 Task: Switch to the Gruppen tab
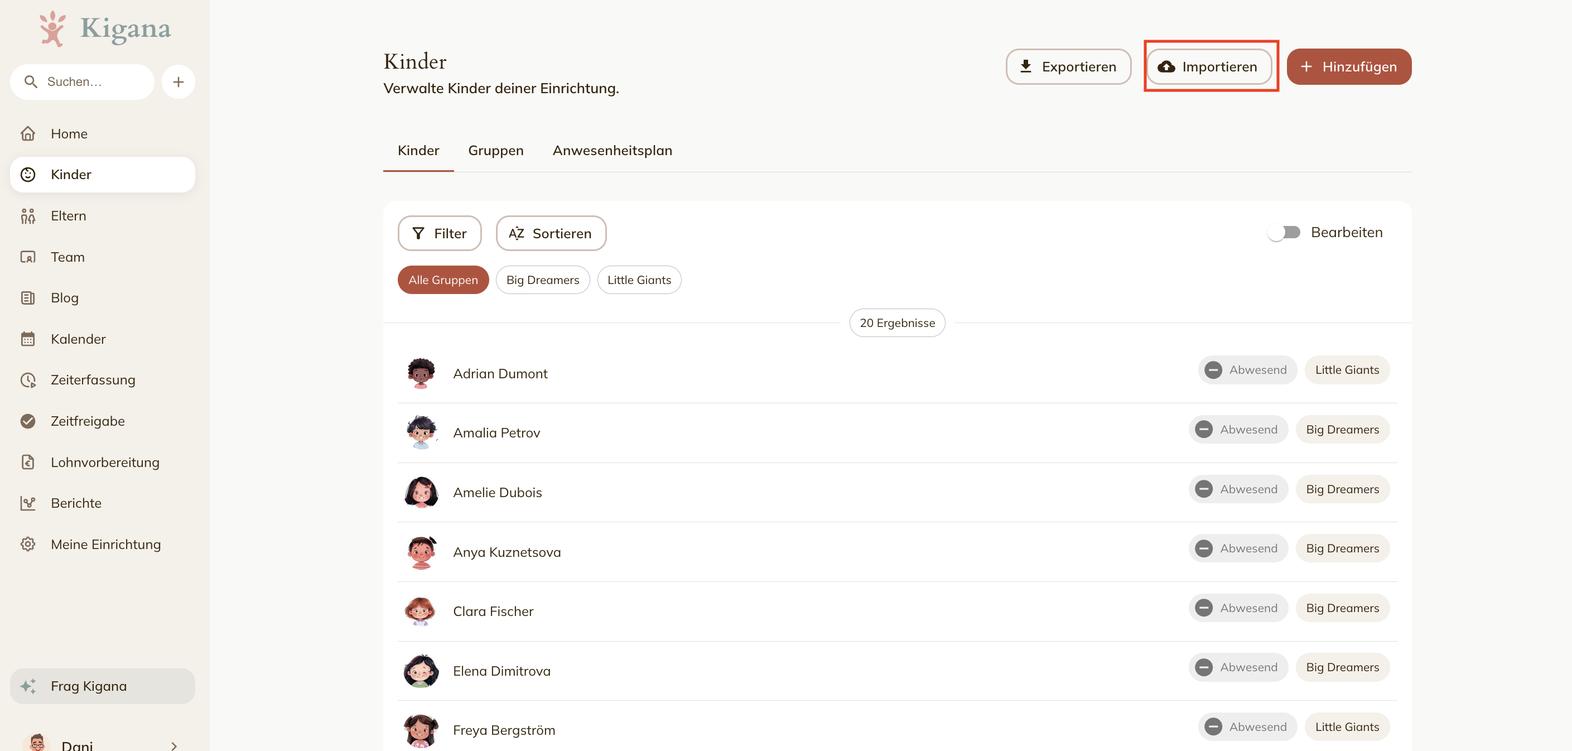(495, 150)
